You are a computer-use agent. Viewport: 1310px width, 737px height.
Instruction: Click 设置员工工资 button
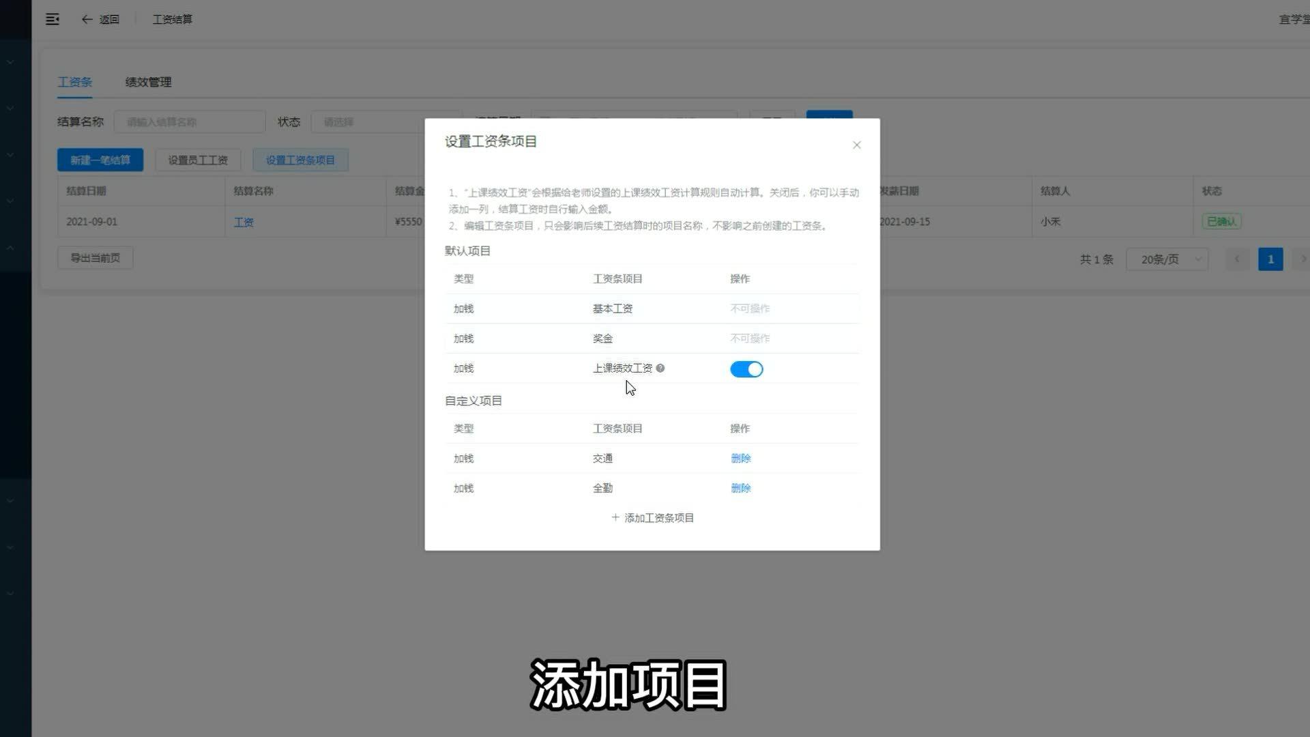click(198, 160)
